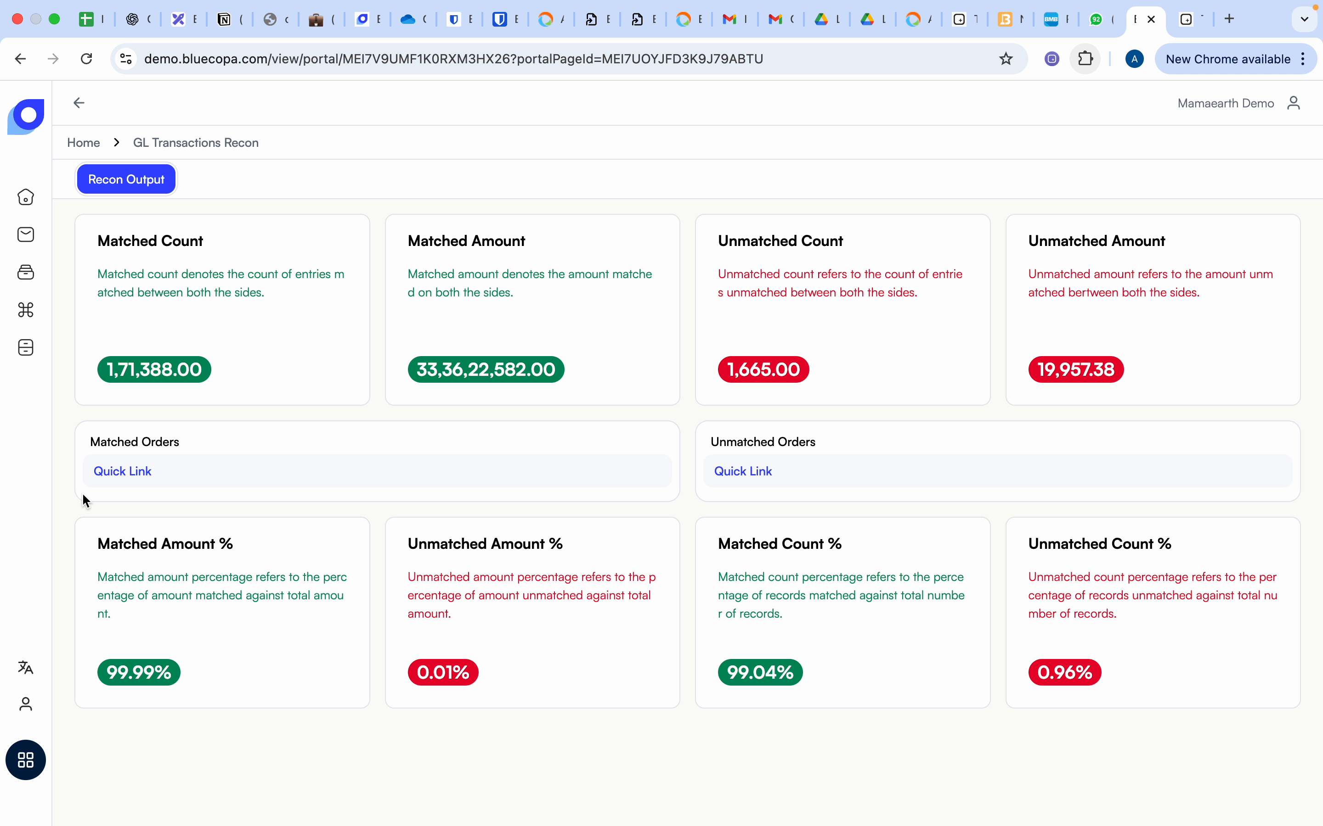Image resolution: width=1323 pixels, height=826 pixels.
Task: Open language translation settings in sidebar
Action: click(26, 668)
